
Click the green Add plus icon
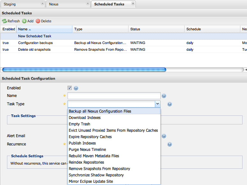[24, 21]
